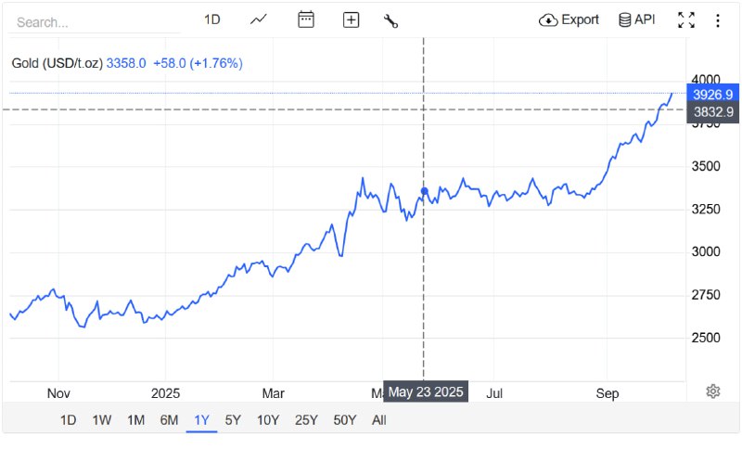Enter fullscreen chart mode
This screenshot has width=742, height=462.
pyautogui.click(x=686, y=19)
